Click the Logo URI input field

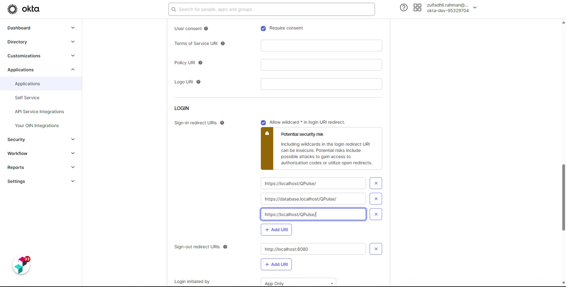tap(321, 84)
